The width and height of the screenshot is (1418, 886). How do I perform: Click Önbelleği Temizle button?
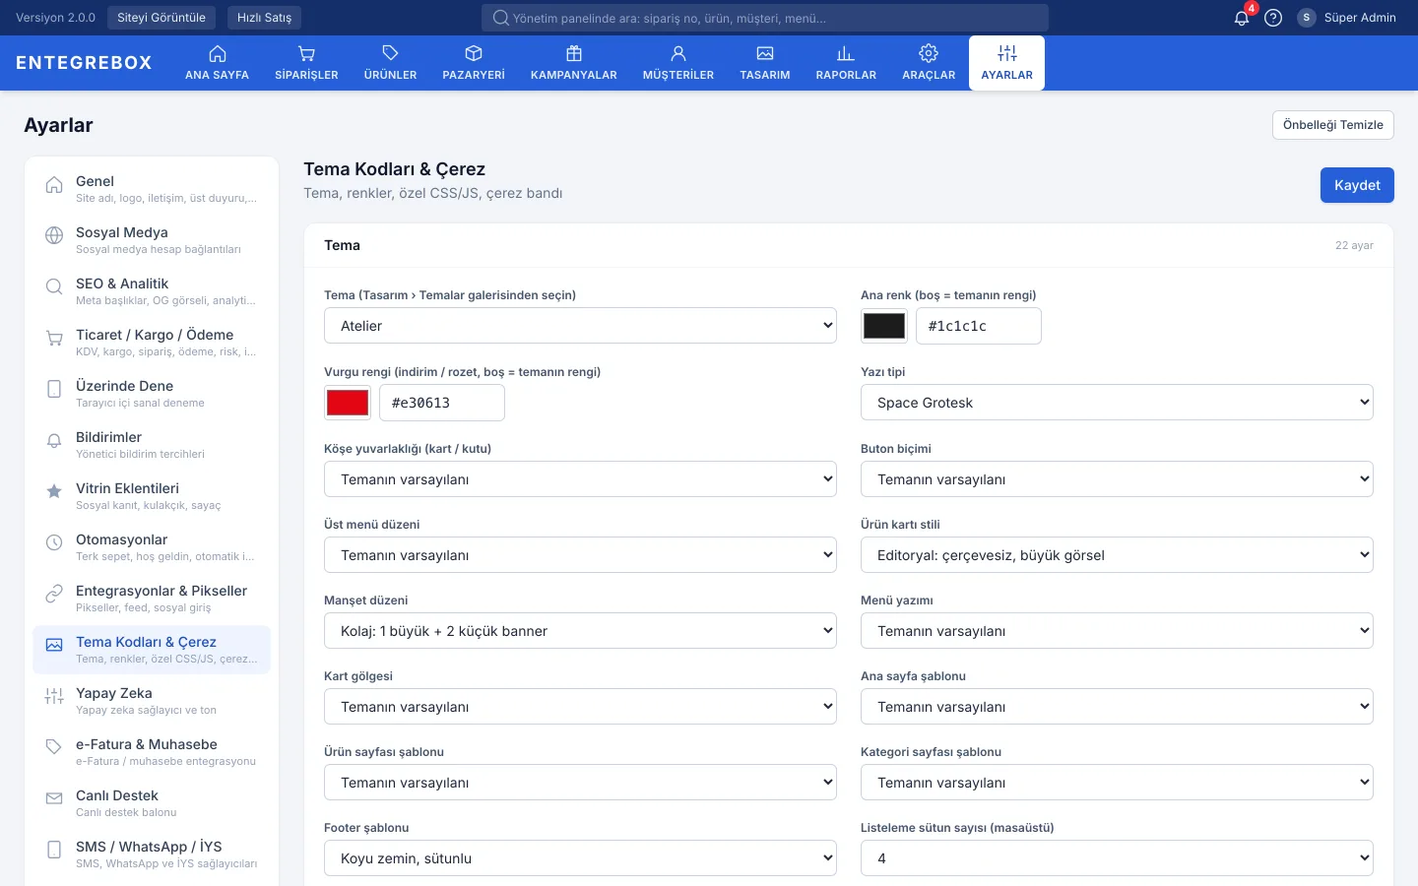[1333, 125]
